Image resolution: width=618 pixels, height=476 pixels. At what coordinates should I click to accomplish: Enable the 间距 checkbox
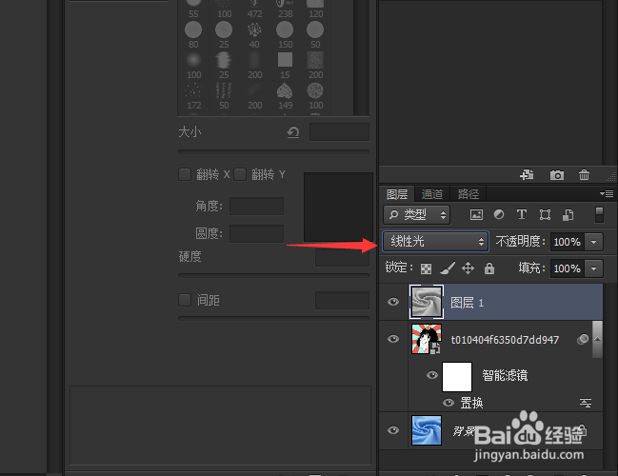click(x=185, y=300)
